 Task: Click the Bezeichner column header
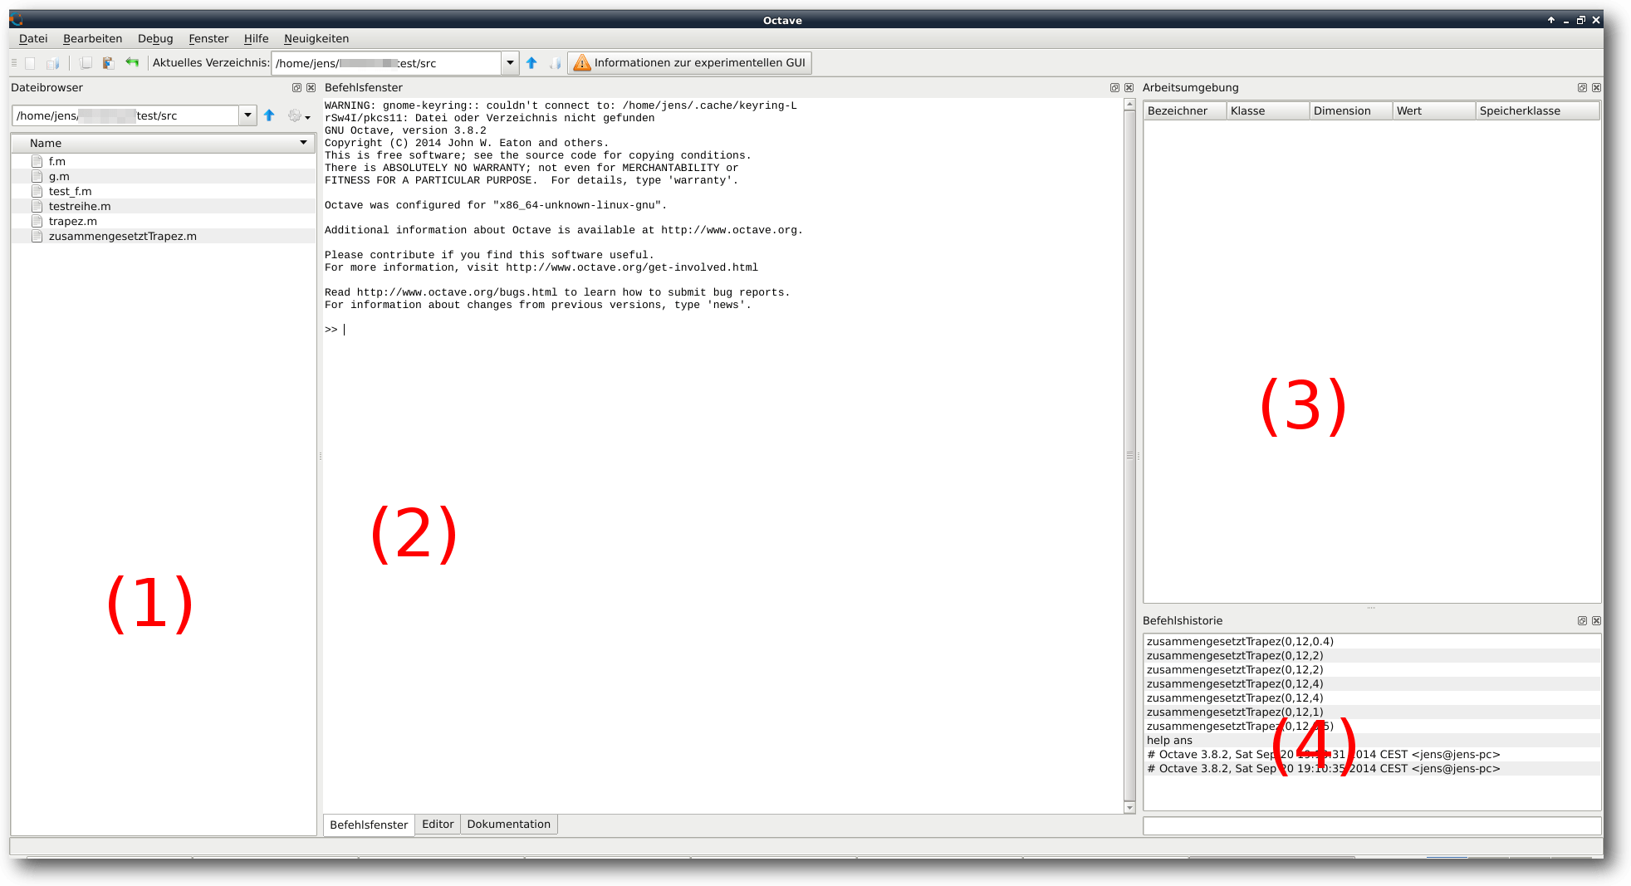click(1185, 111)
